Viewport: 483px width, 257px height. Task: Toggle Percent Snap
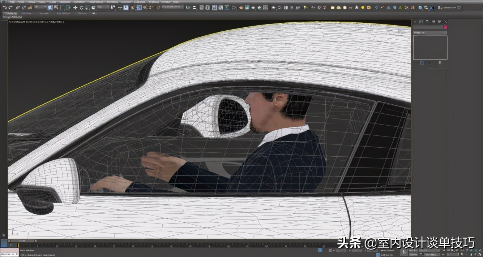click(x=145, y=8)
